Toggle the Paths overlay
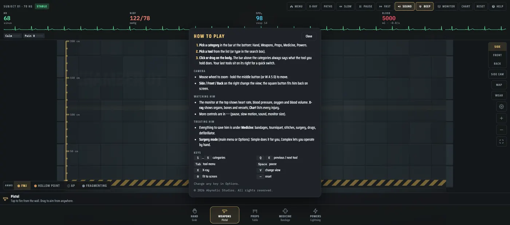The image size is (510, 225). point(328,6)
